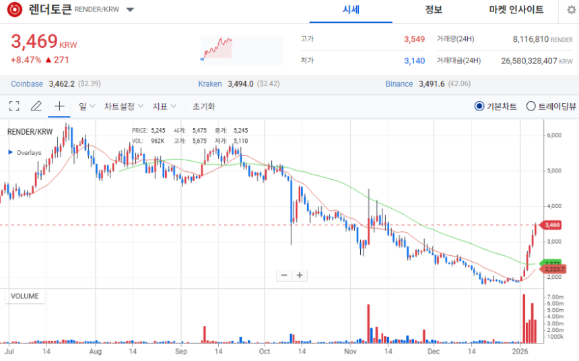579x361 pixels.
Task: Enter fullscreen chart mode
Action: point(14,106)
